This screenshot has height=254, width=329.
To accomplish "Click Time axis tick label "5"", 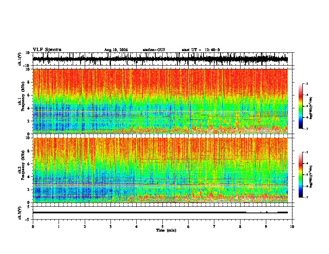I will tap(162, 227).
